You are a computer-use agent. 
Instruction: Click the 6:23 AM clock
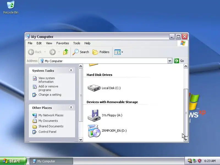tap(210, 161)
